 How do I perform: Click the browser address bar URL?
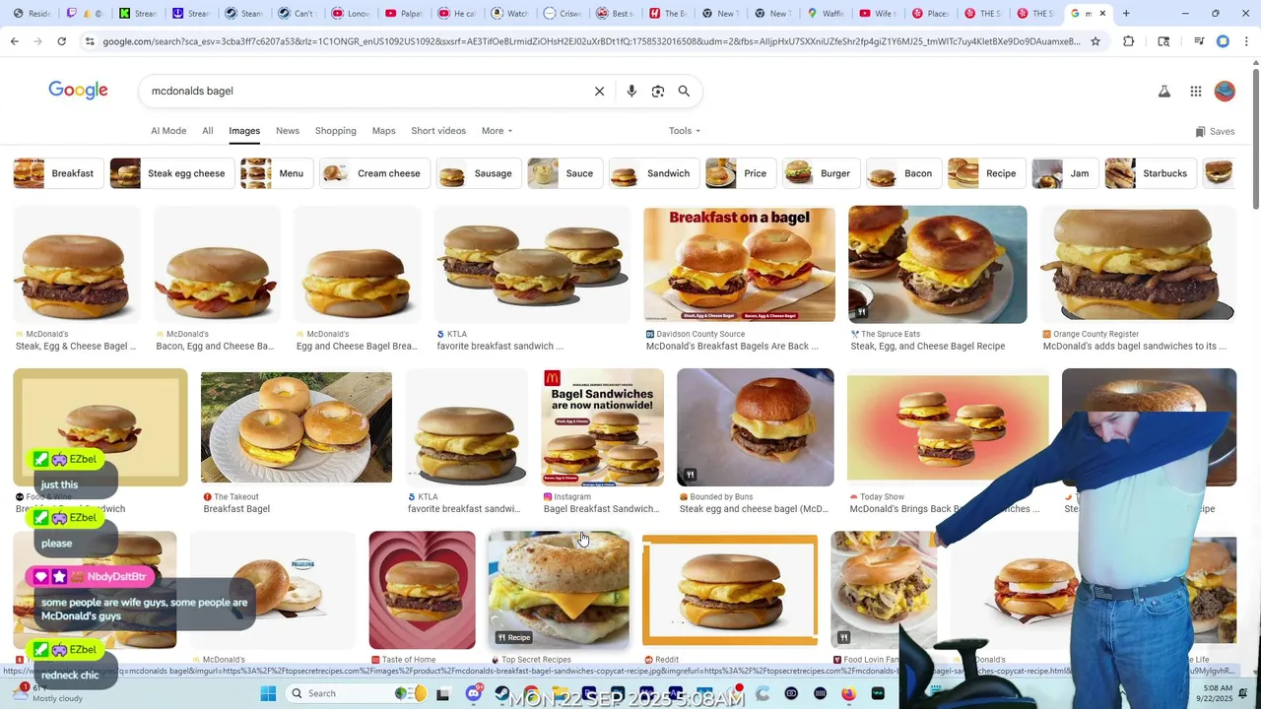click(591, 41)
